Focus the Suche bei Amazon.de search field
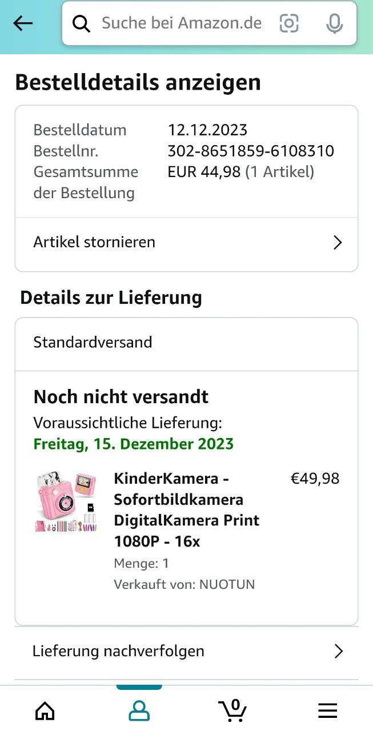The height and width of the screenshot is (731, 373). 182,23
